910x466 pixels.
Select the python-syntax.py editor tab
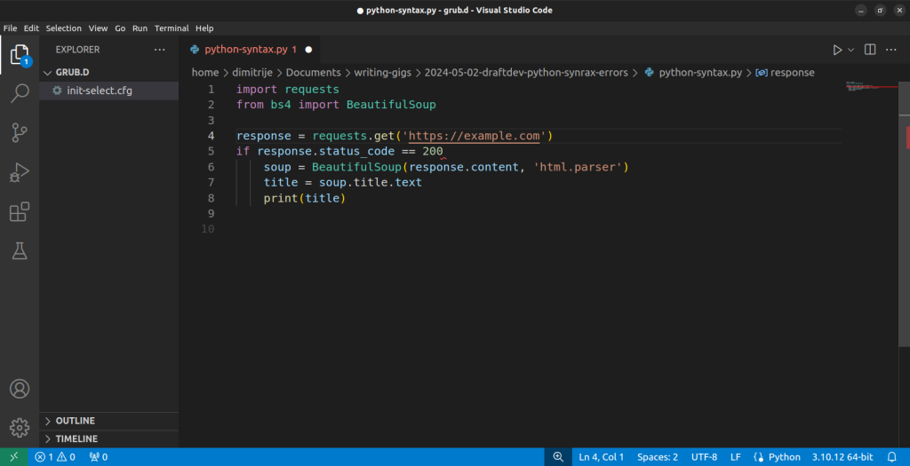[249, 50]
